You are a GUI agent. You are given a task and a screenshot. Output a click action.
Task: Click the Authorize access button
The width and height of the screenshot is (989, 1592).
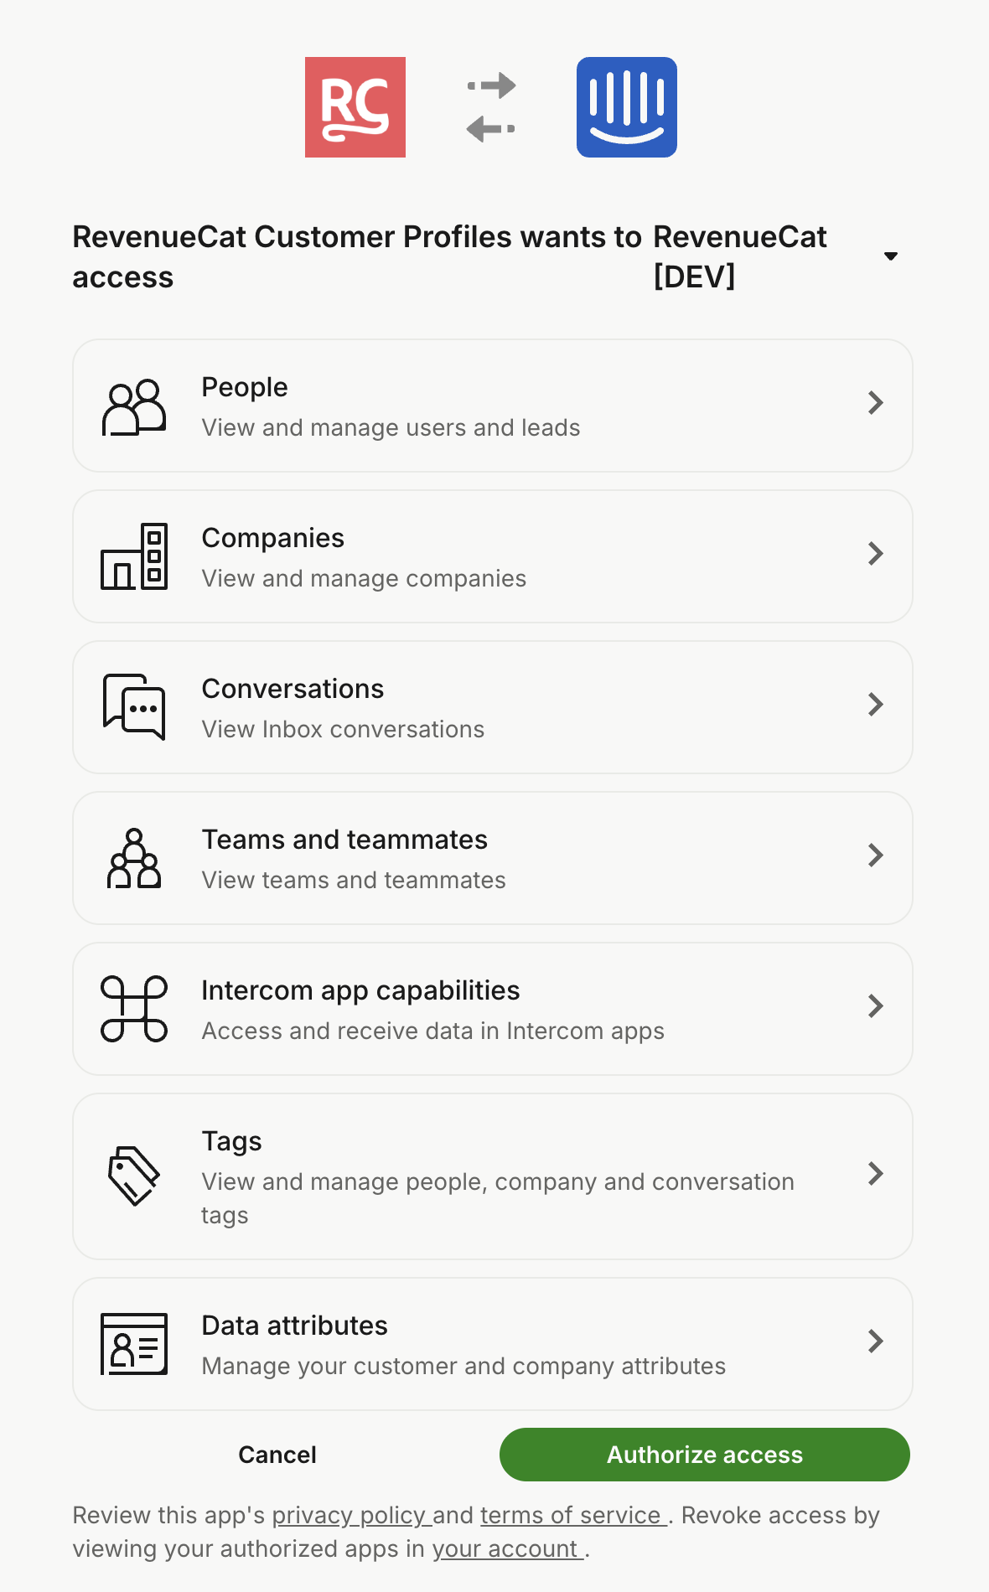703,1455
